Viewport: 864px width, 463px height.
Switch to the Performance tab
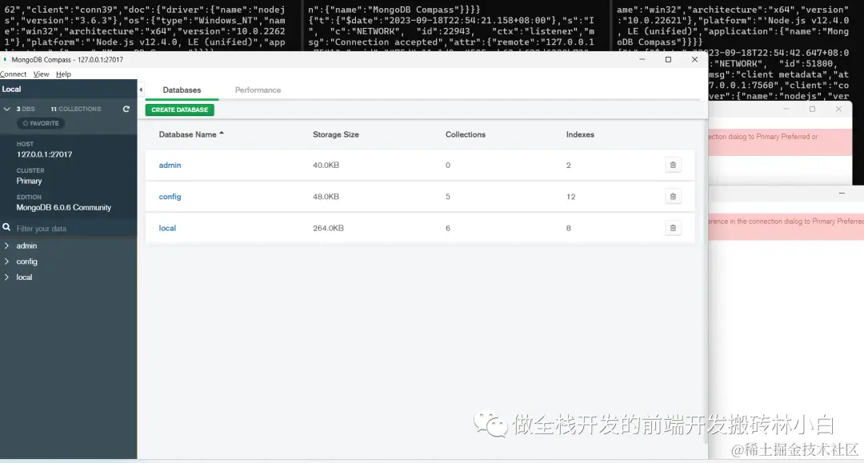click(x=258, y=90)
